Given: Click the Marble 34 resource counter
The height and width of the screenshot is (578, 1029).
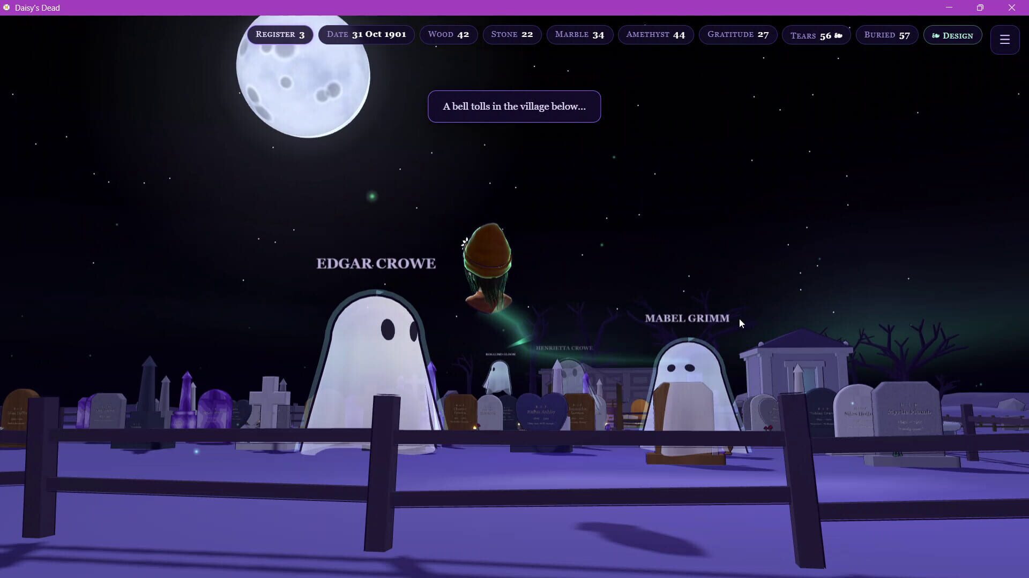Looking at the screenshot, I should click(579, 35).
